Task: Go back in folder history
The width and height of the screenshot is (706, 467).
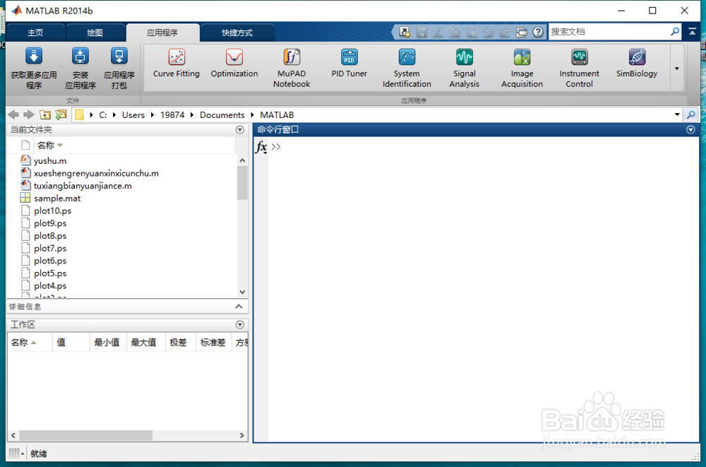Action: click(x=13, y=115)
